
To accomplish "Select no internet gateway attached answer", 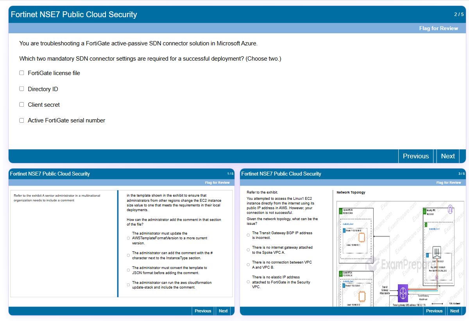I will pyautogui.click(x=248, y=250).
